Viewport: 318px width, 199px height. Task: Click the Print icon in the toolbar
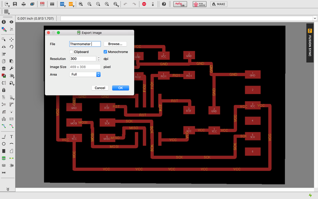pos(24,4)
